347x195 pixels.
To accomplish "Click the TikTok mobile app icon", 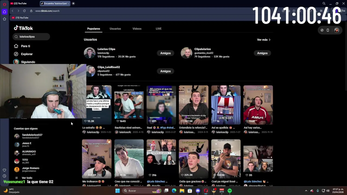I will 328,30.
